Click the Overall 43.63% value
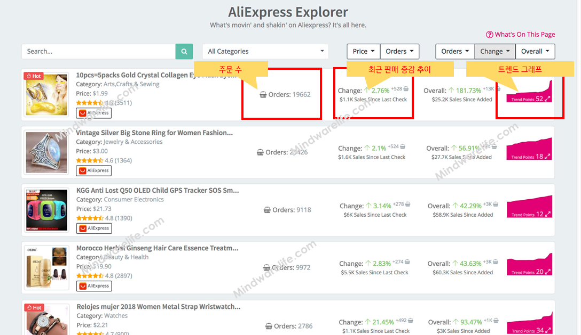The height and width of the screenshot is (335, 581). pos(470,264)
